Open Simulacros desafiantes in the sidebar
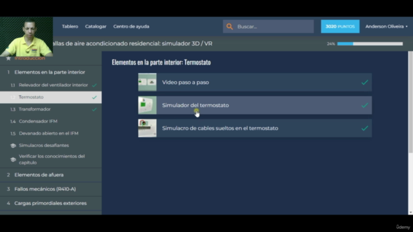413x232 pixels. tap(51, 146)
